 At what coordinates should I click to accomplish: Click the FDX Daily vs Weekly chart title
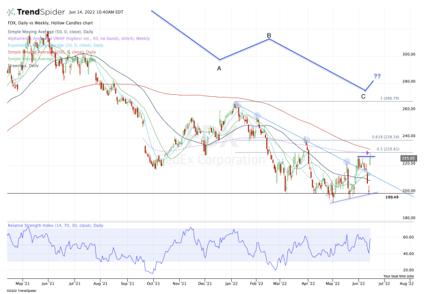pyautogui.click(x=51, y=23)
